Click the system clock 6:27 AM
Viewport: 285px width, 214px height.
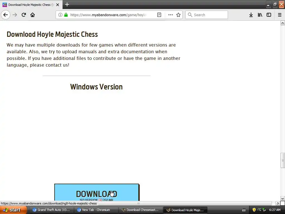click(x=275, y=210)
